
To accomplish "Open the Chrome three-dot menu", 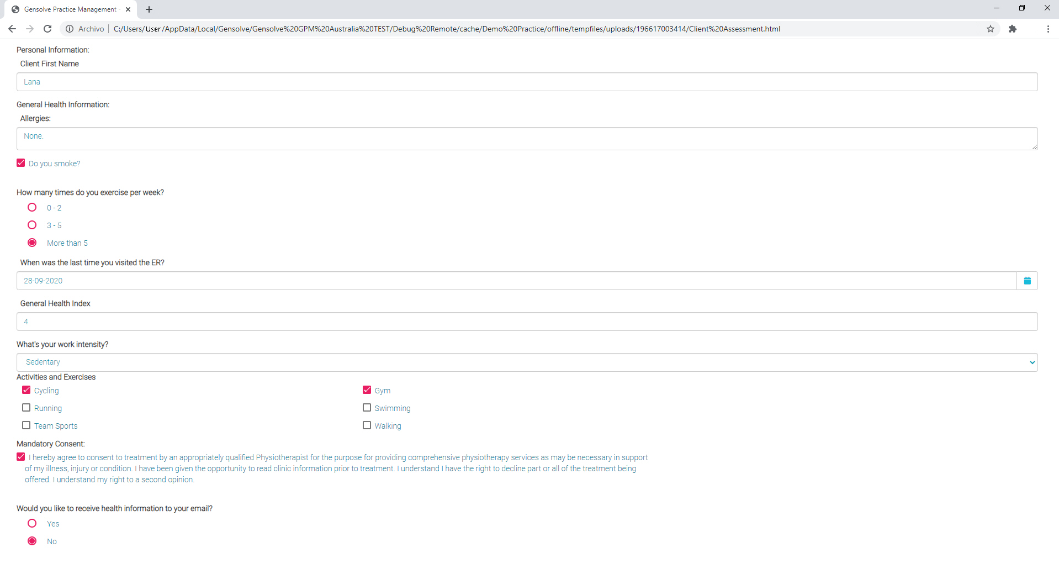I will coord(1048,29).
